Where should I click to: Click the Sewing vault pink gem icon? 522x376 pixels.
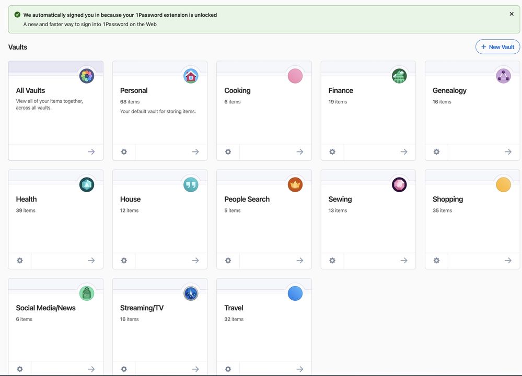click(399, 185)
